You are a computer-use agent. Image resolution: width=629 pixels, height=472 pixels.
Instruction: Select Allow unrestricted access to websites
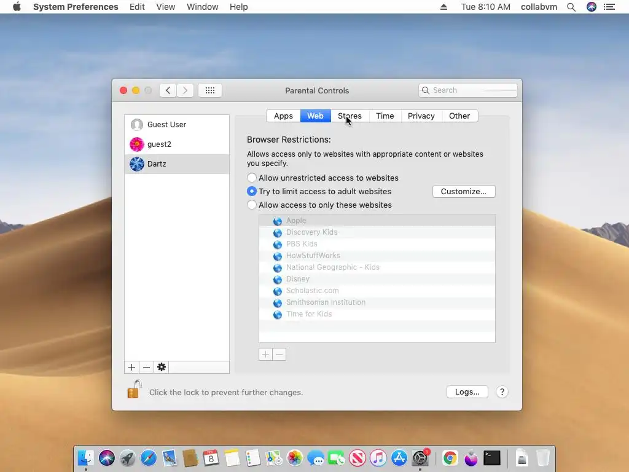click(x=251, y=178)
